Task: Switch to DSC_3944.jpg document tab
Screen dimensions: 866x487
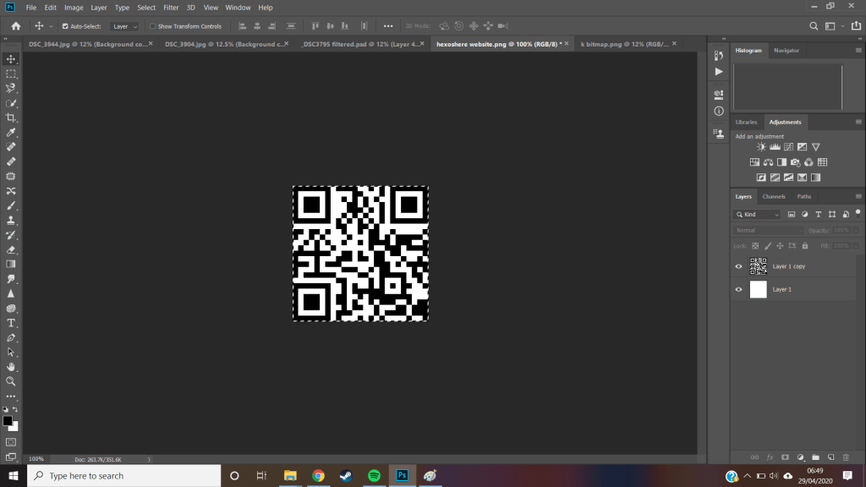Action: coord(86,44)
